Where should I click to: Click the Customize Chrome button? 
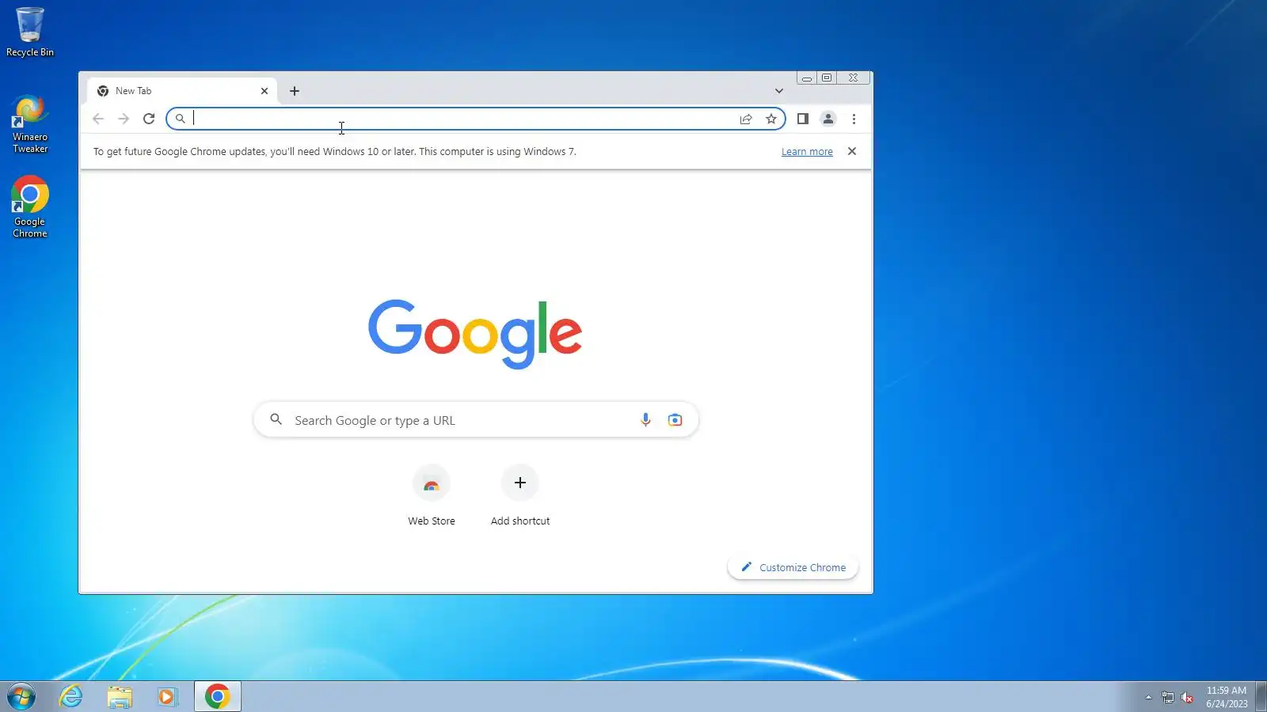click(793, 568)
